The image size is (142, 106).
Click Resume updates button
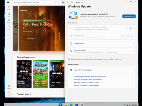coord(129,16)
